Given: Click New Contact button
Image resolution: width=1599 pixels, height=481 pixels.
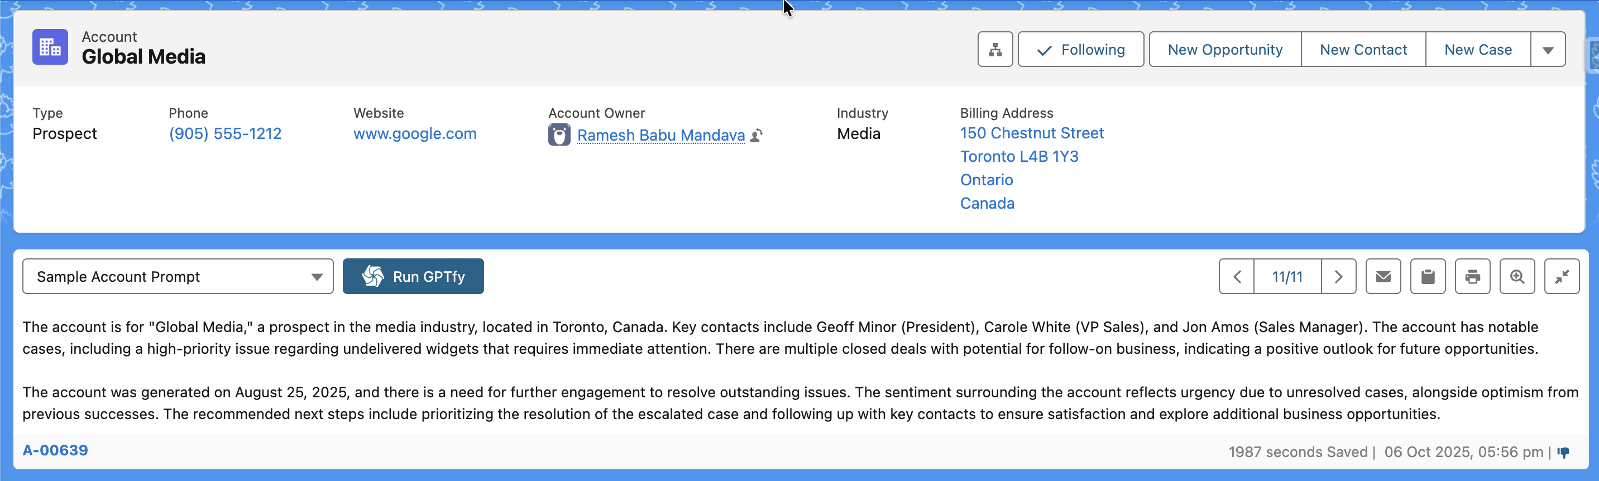Looking at the screenshot, I should pos(1363,50).
